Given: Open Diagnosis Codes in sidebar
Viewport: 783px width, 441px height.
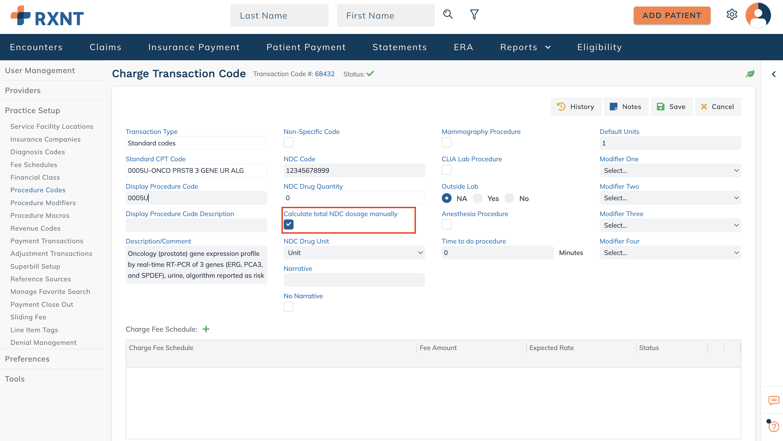Looking at the screenshot, I should (x=37, y=152).
